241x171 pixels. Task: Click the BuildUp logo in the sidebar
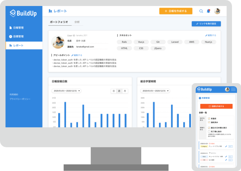pyautogui.click(x=23, y=13)
